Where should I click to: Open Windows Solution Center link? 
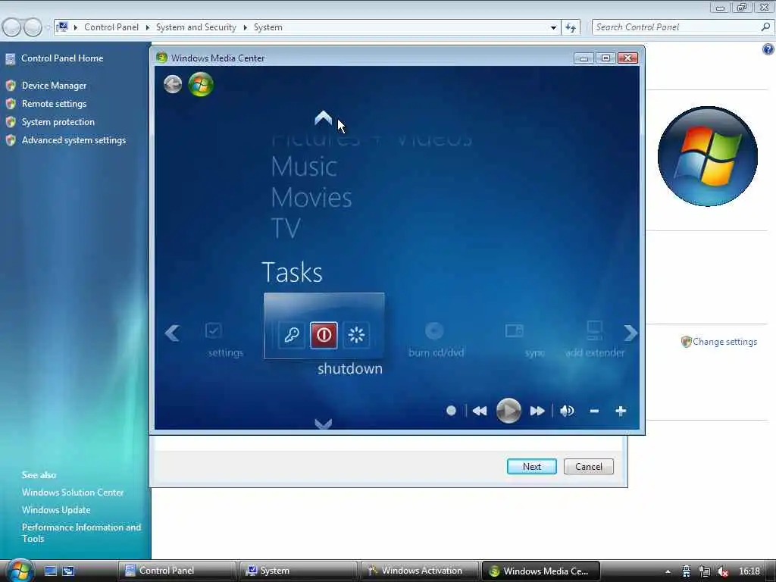pos(73,493)
